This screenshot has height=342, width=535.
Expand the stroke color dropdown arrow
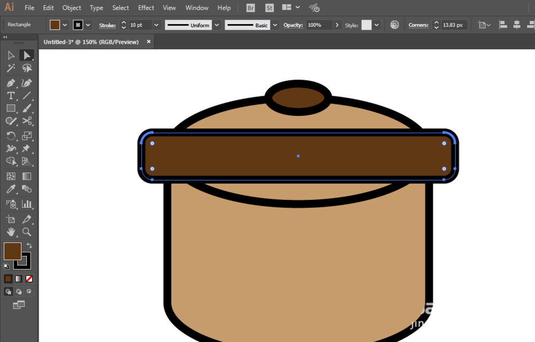(x=88, y=25)
